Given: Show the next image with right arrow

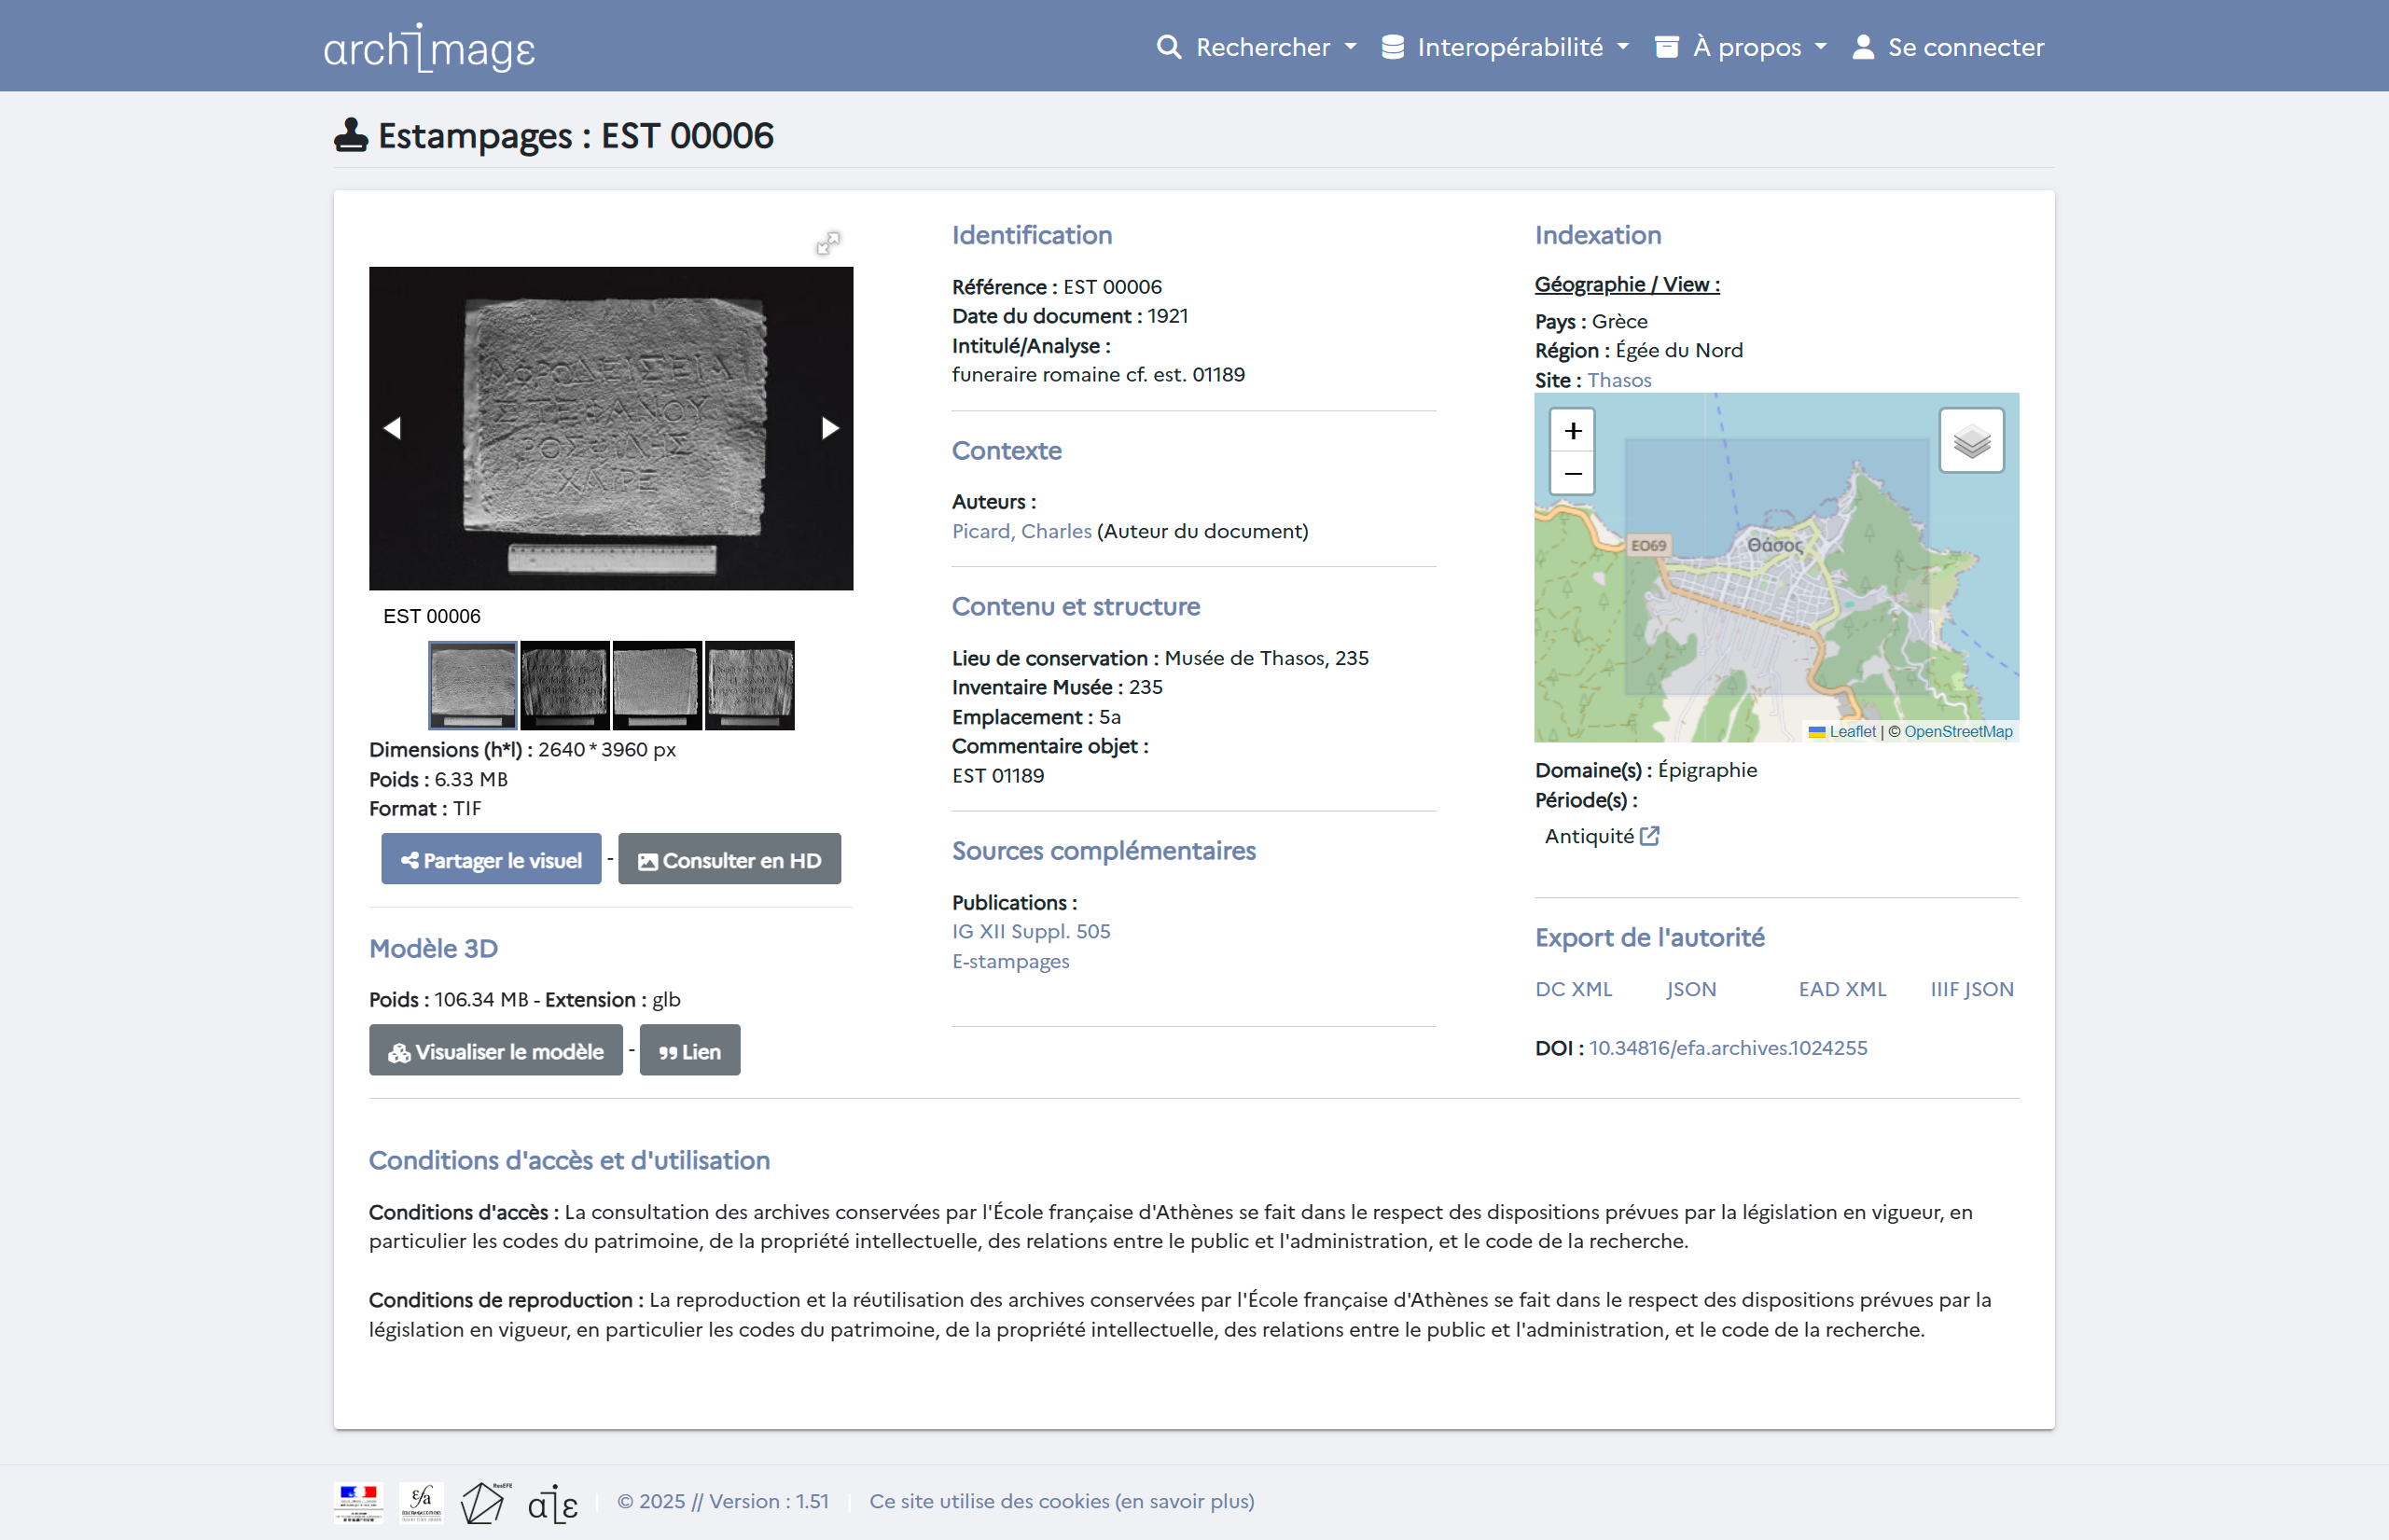Looking at the screenshot, I should point(829,428).
